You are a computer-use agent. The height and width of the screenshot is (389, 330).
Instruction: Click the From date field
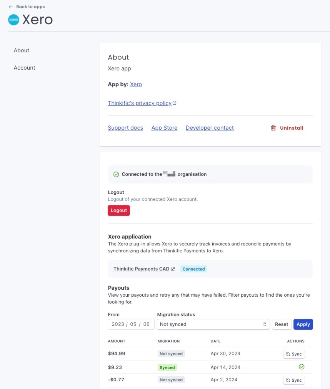click(131, 324)
